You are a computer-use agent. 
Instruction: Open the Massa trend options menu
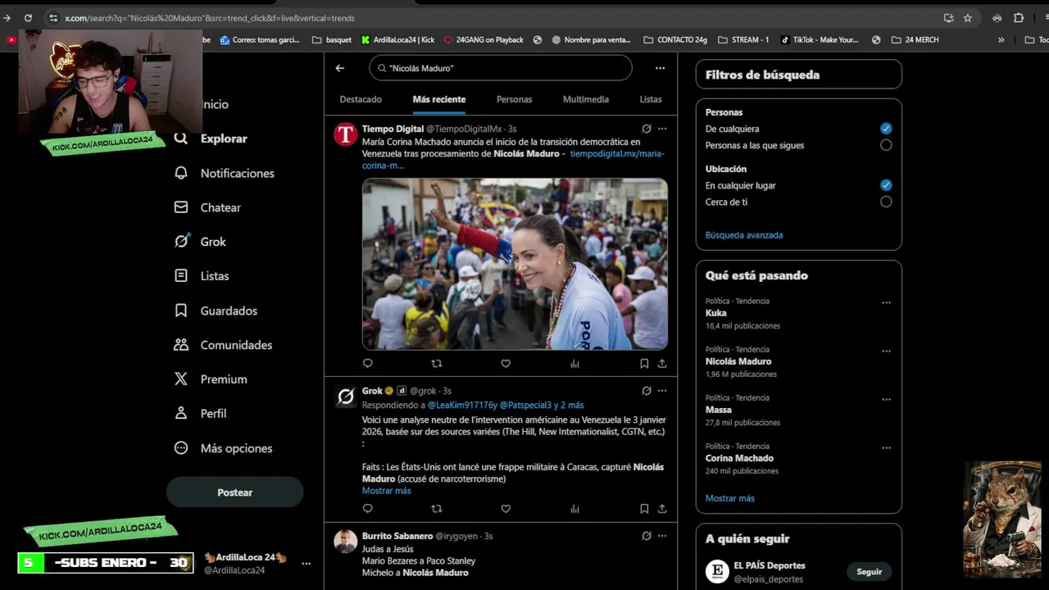(886, 399)
